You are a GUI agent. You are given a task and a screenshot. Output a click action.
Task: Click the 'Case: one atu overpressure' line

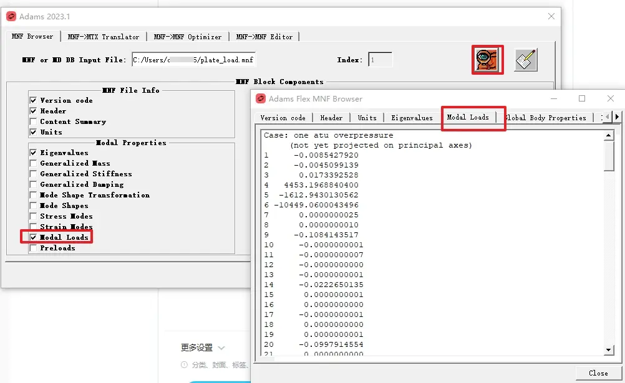click(x=329, y=135)
